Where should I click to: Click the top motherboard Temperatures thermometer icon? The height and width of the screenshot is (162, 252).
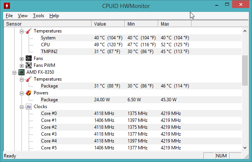[29, 31]
